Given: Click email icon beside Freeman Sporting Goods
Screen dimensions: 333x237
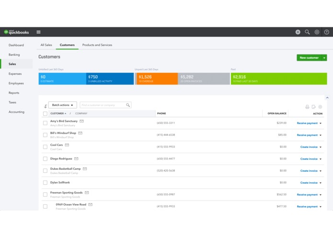Looking at the screenshot, I should pos(87,192).
